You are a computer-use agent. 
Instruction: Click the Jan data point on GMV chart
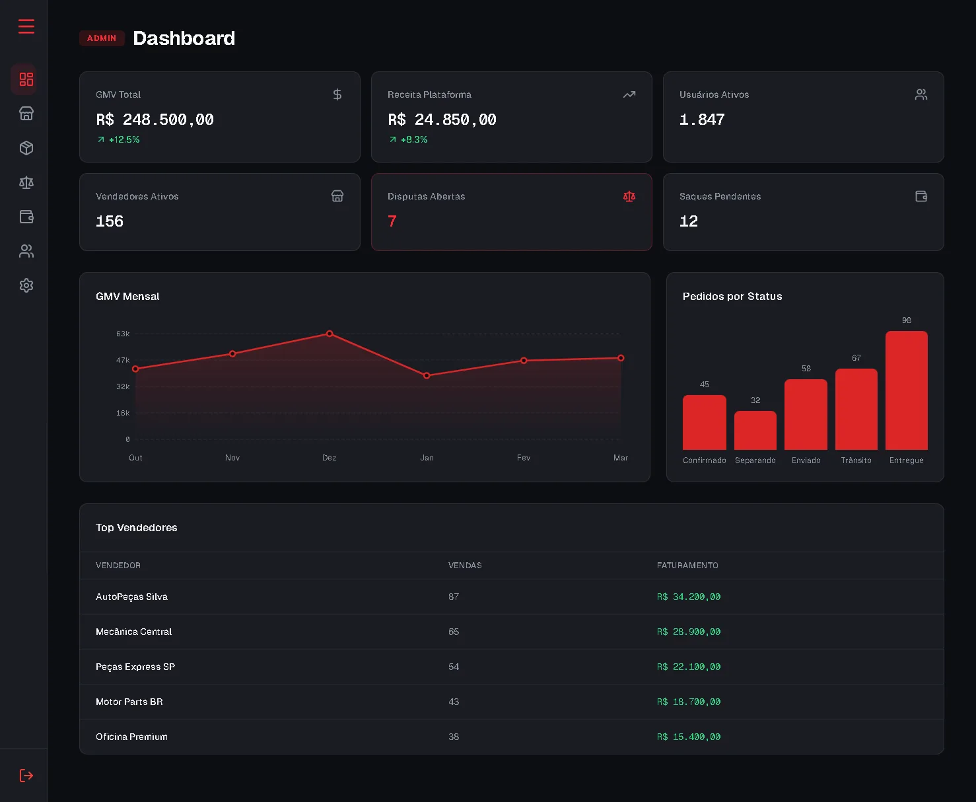point(427,375)
